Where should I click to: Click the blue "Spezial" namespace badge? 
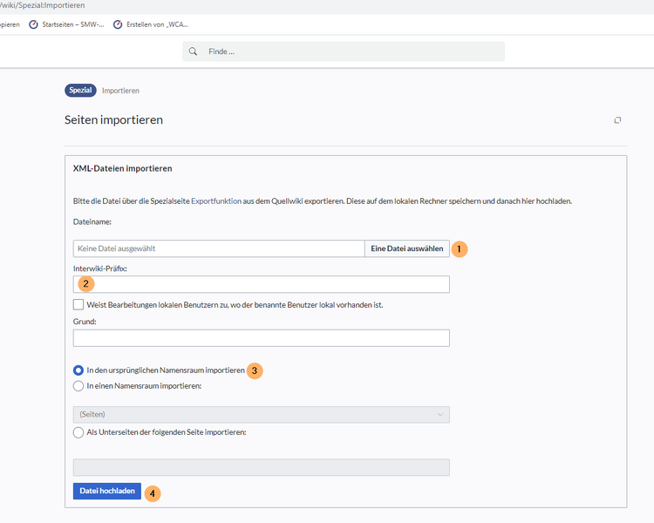[80, 91]
